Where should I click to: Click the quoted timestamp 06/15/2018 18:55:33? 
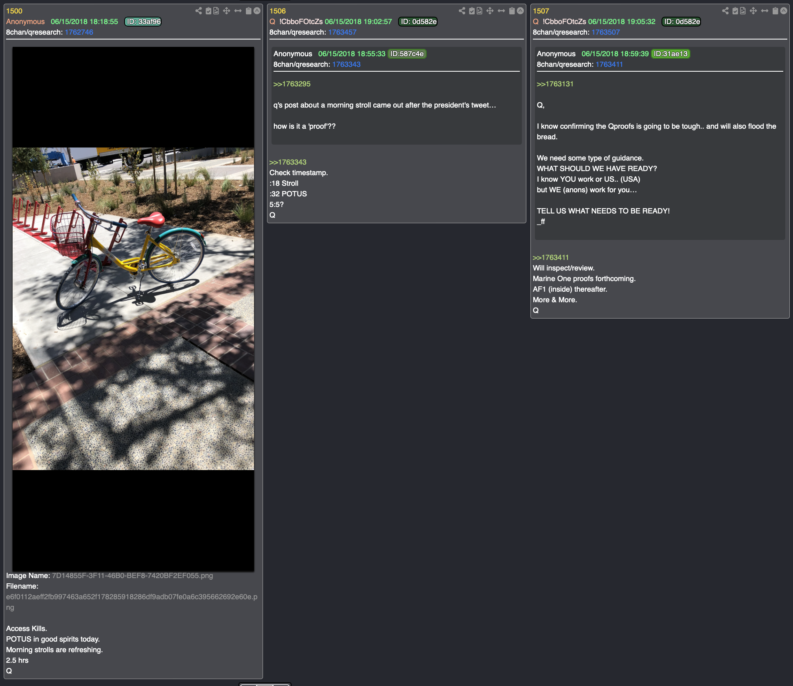coord(352,54)
